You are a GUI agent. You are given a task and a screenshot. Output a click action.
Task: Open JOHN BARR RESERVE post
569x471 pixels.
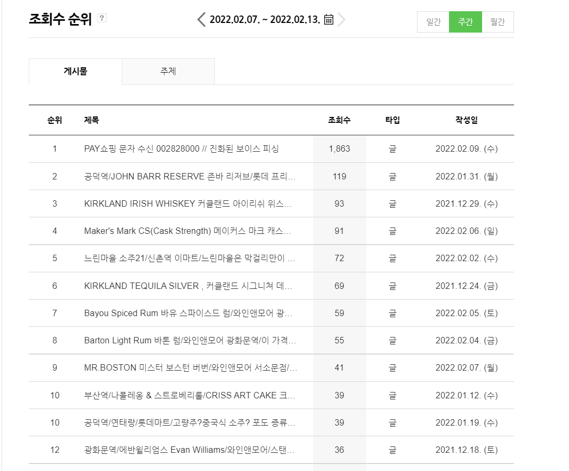pos(190,176)
